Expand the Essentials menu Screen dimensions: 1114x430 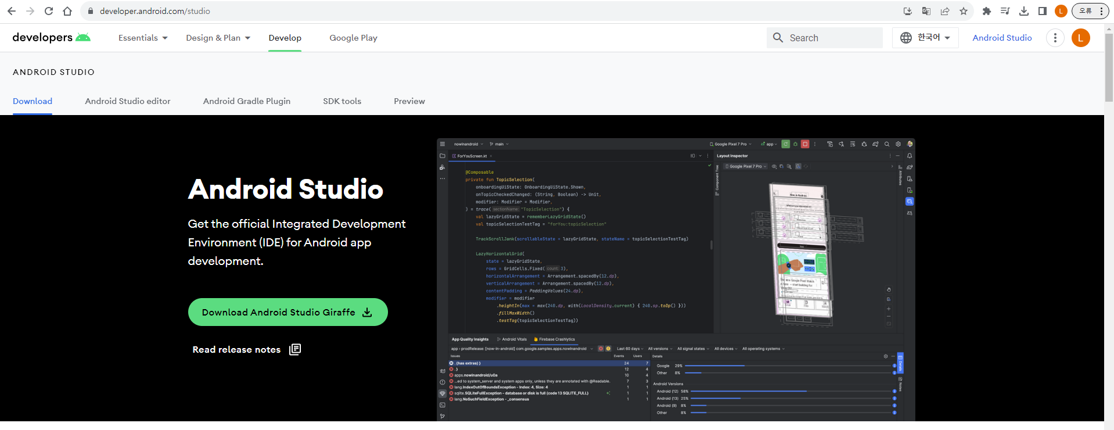click(x=143, y=38)
